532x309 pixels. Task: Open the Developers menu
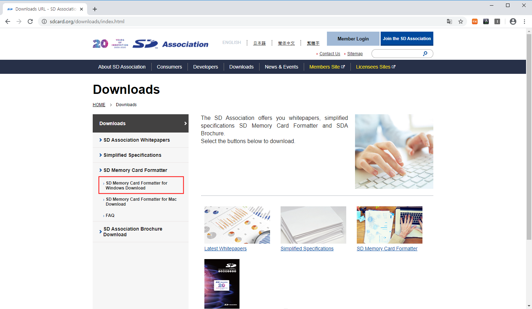tap(205, 67)
